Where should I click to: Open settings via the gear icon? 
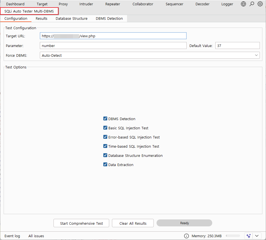pos(260,4)
